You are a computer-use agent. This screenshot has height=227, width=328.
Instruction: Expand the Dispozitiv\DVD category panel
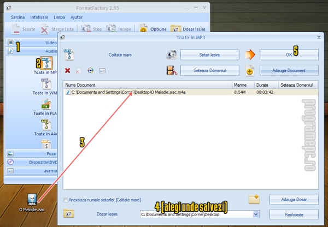click(31, 162)
